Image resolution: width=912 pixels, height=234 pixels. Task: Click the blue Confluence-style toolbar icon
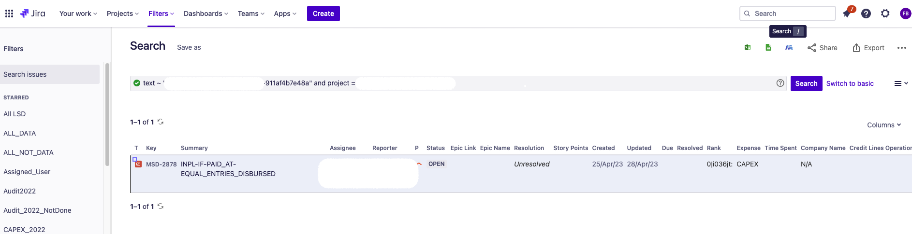[789, 47]
